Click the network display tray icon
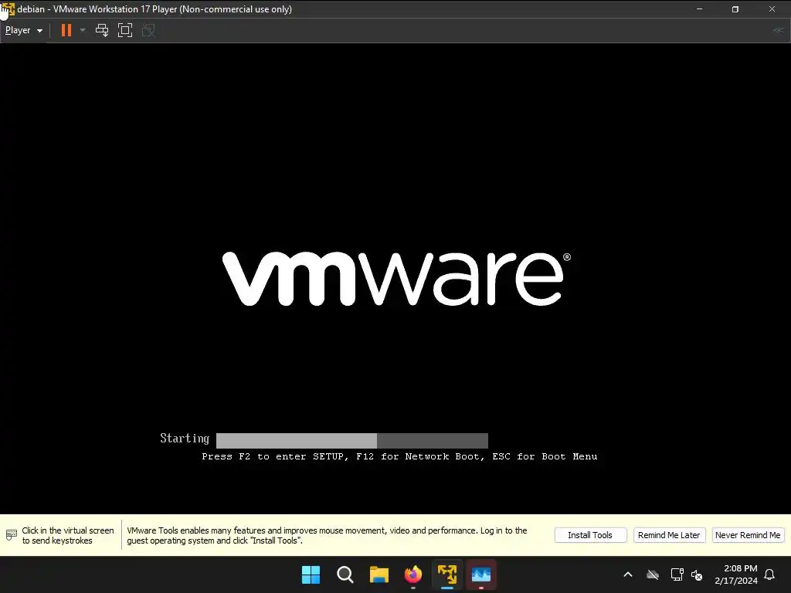Viewport: 791px width, 593px height. coord(677,574)
